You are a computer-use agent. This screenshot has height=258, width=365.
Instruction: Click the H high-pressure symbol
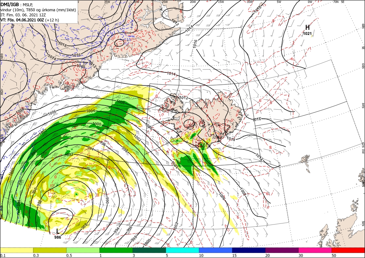pyautogui.click(x=307, y=27)
